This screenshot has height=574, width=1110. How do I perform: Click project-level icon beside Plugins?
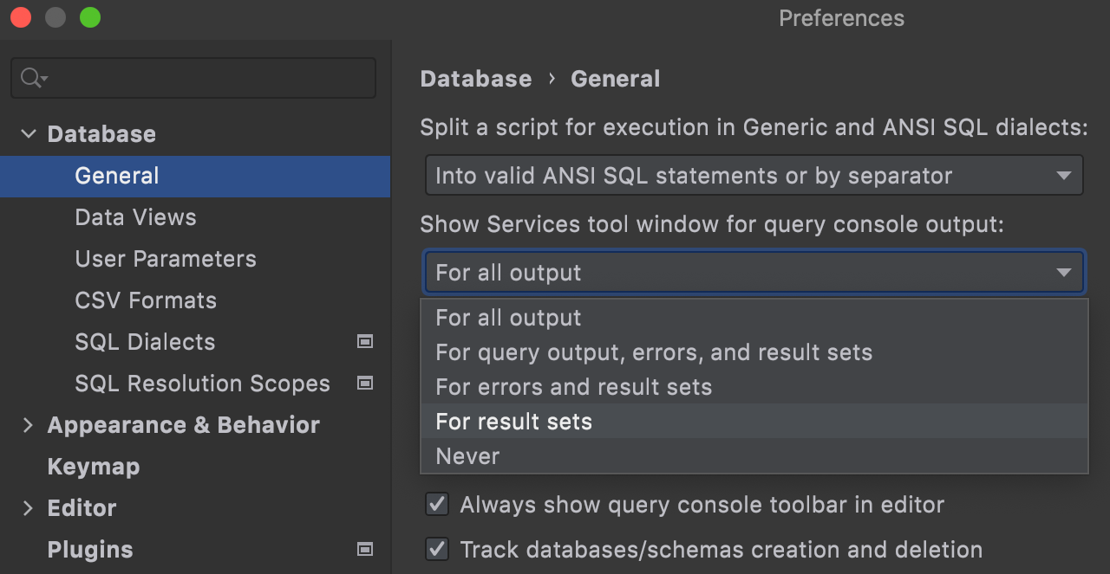pyautogui.click(x=365, y=550)
